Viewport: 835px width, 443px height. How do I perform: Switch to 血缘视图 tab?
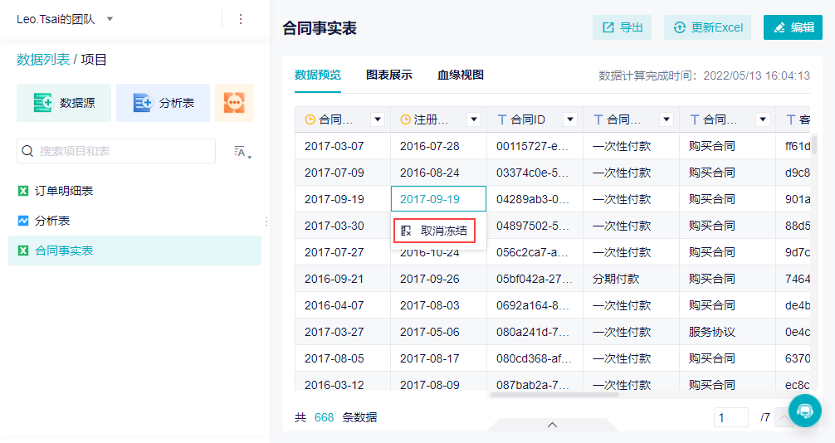[461, 75]
